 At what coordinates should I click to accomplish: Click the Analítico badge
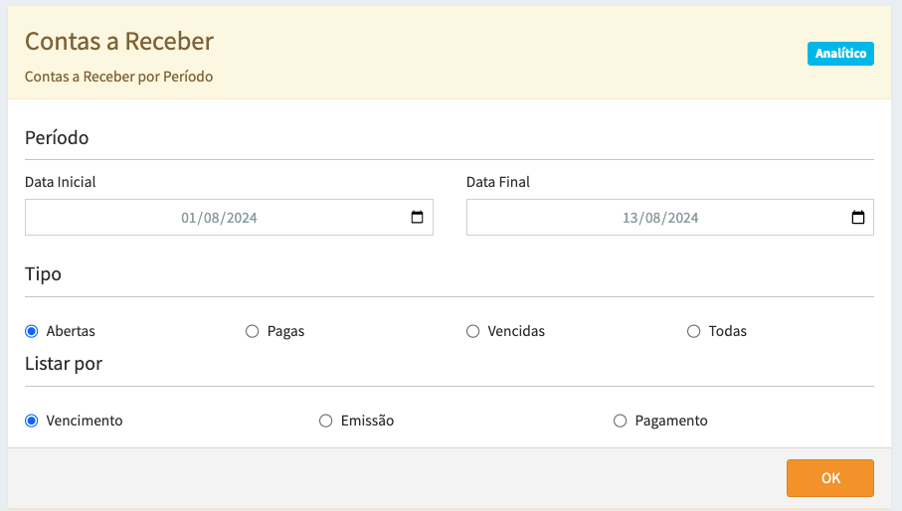(x=840, y=54)
